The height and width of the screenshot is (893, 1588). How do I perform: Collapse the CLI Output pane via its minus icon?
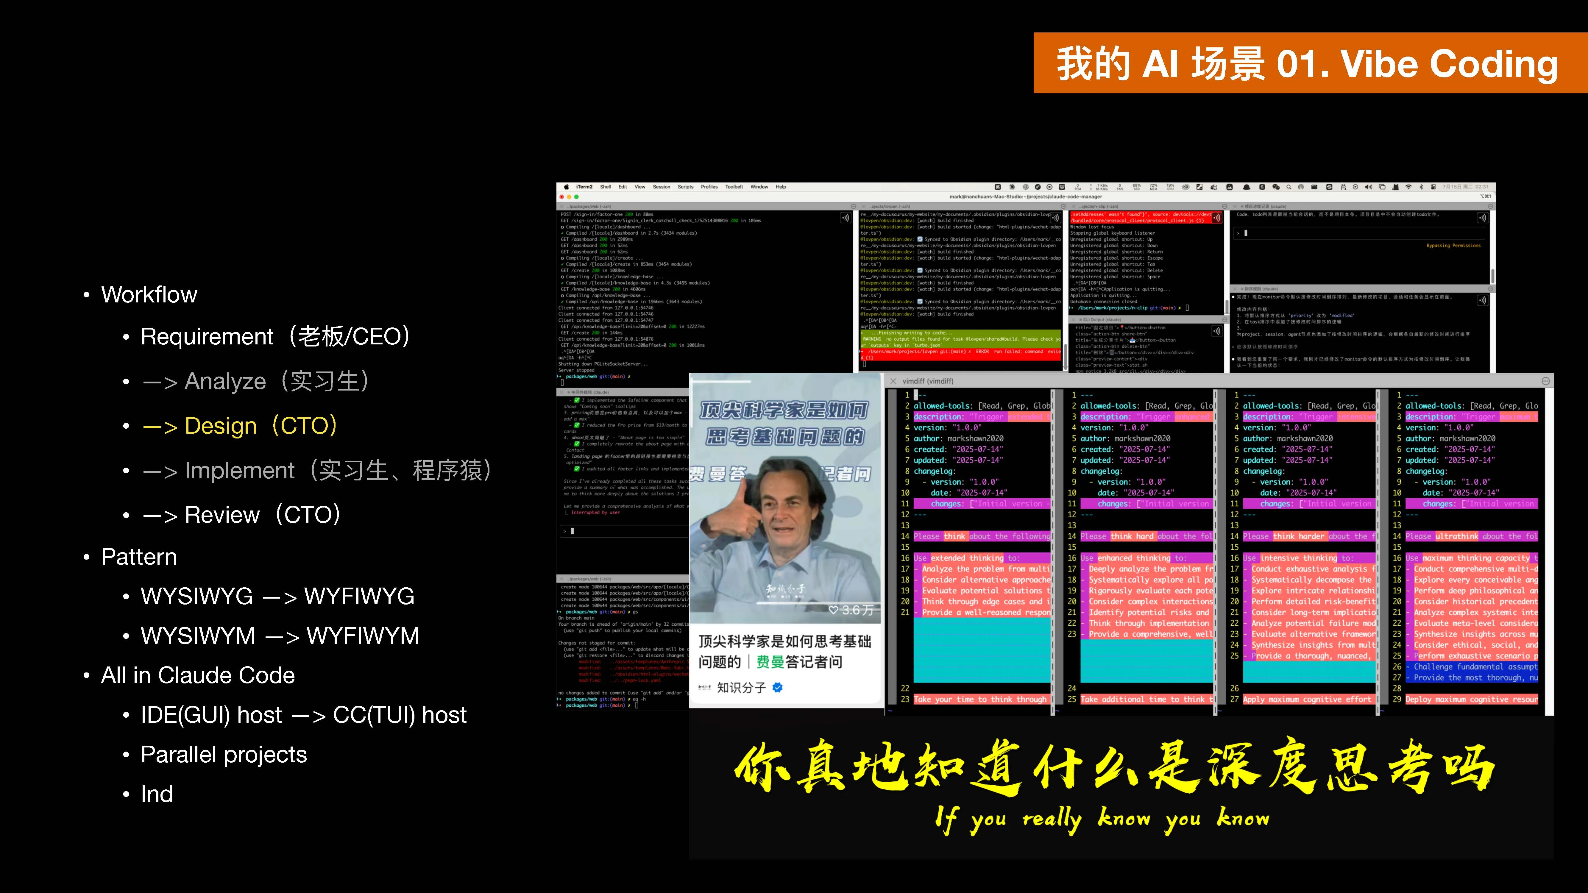click(x=1225, y=320)
